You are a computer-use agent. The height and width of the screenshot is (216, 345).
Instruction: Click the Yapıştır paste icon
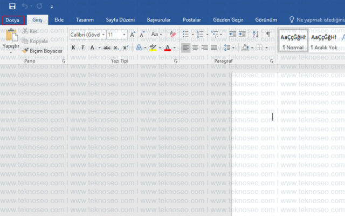pyautogui.click(x=11, y=35)
